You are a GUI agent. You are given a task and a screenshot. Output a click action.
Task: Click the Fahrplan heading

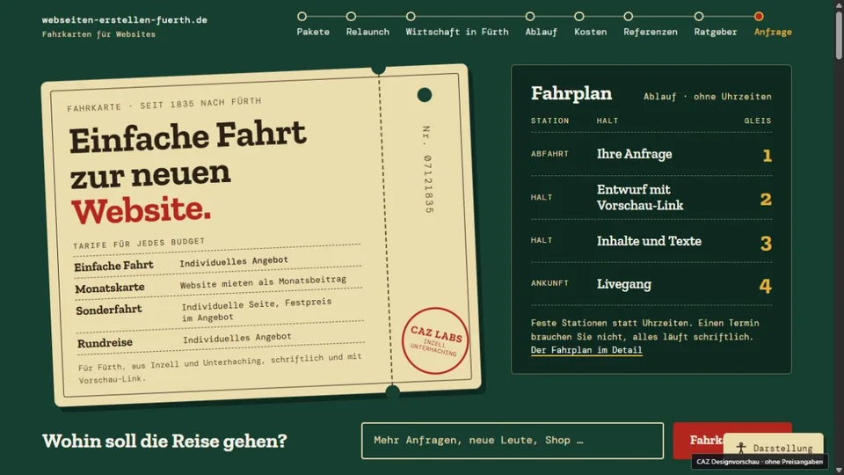click(571, 94)
